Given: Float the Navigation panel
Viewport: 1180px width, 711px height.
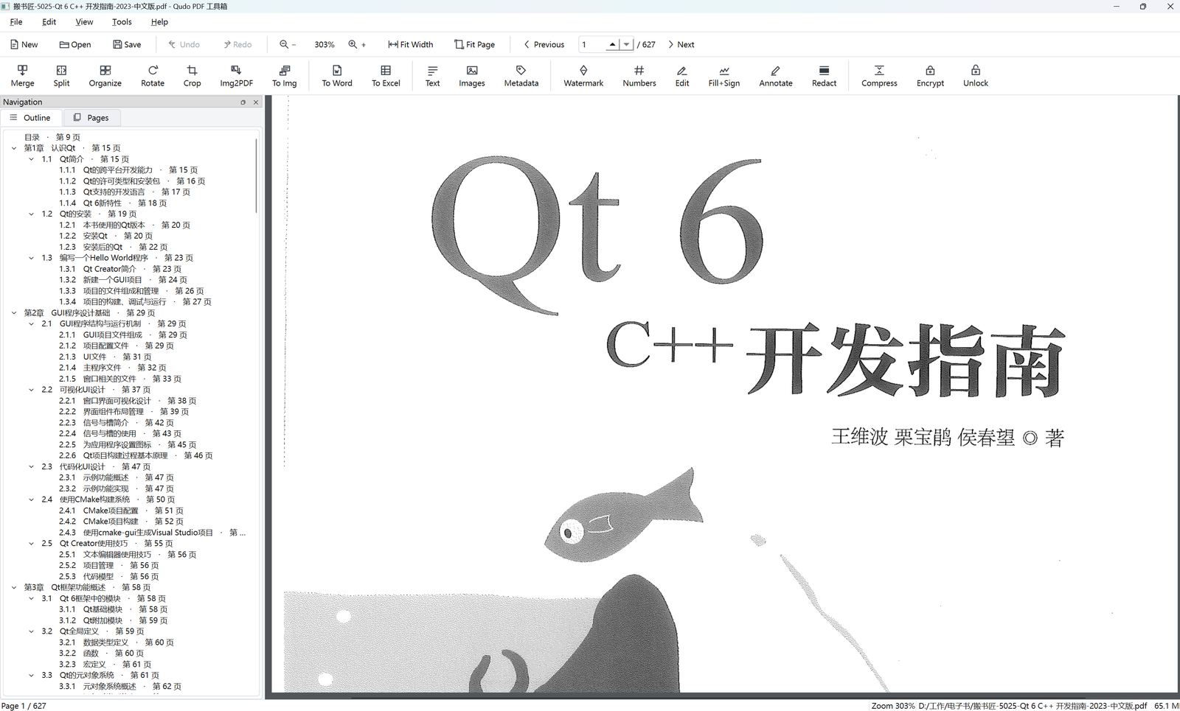Looking at the screenshot, I should pos(243,102).
